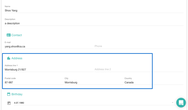Open date picker via calendar icon
Image resolution: width=188 pixels, height=110 pixels.
pos(9,103)
